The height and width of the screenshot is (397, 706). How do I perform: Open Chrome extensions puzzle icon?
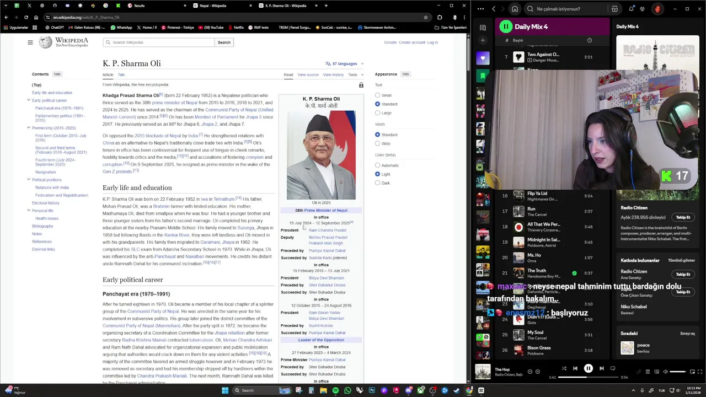pyautogui.click(x=440, y=17)
